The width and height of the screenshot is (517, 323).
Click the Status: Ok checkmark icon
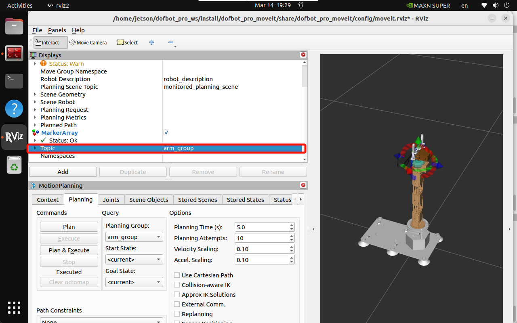[44, 140]
